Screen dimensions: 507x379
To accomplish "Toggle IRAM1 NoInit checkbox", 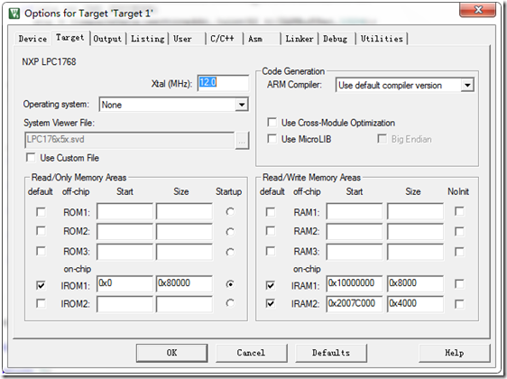I will tap(459, 284).
